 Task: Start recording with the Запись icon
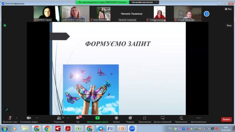point(116,118)
